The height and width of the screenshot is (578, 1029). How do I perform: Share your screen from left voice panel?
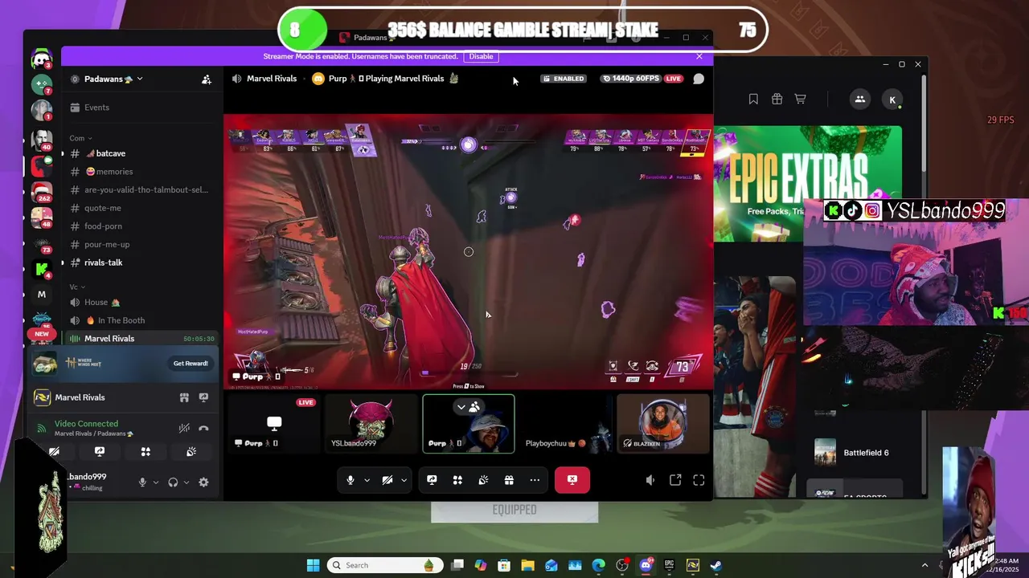point(100,452)
